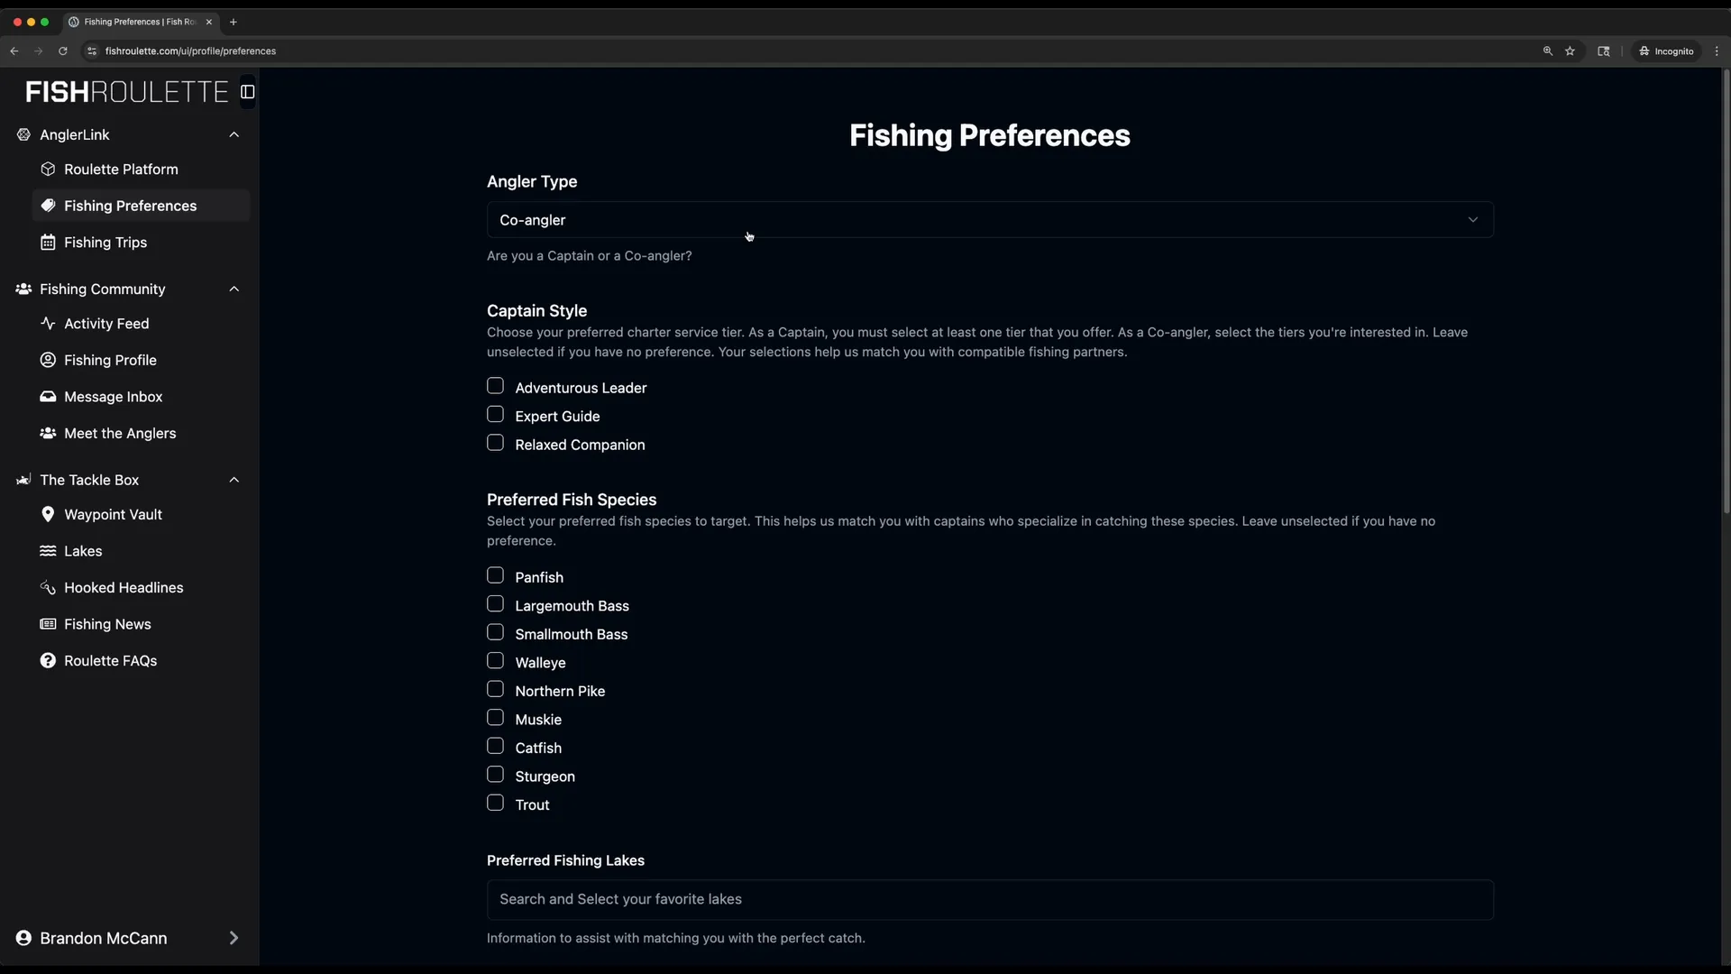Check the Trout species checkbox

point(495,802)
